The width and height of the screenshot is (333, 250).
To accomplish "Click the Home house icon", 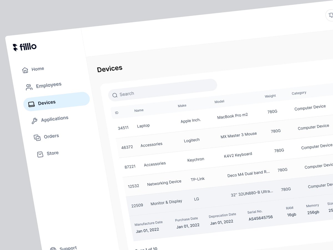I will point(25,70).
